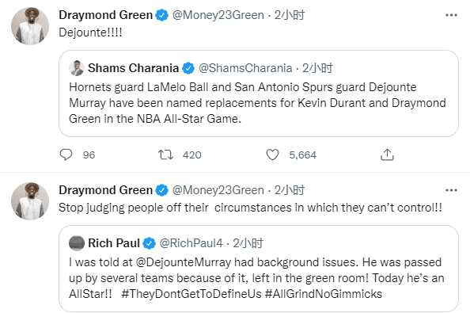Open more options on first tweet
This screenshot has width=470, height=313.
pyautogui.click(x=451, y=15)
